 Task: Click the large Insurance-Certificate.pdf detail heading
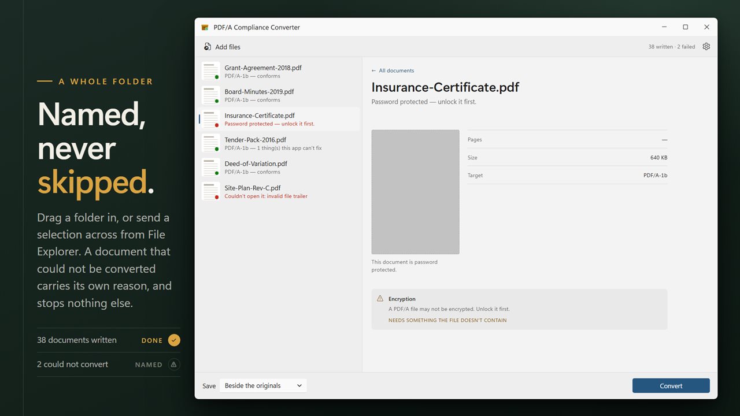[445, 87]
